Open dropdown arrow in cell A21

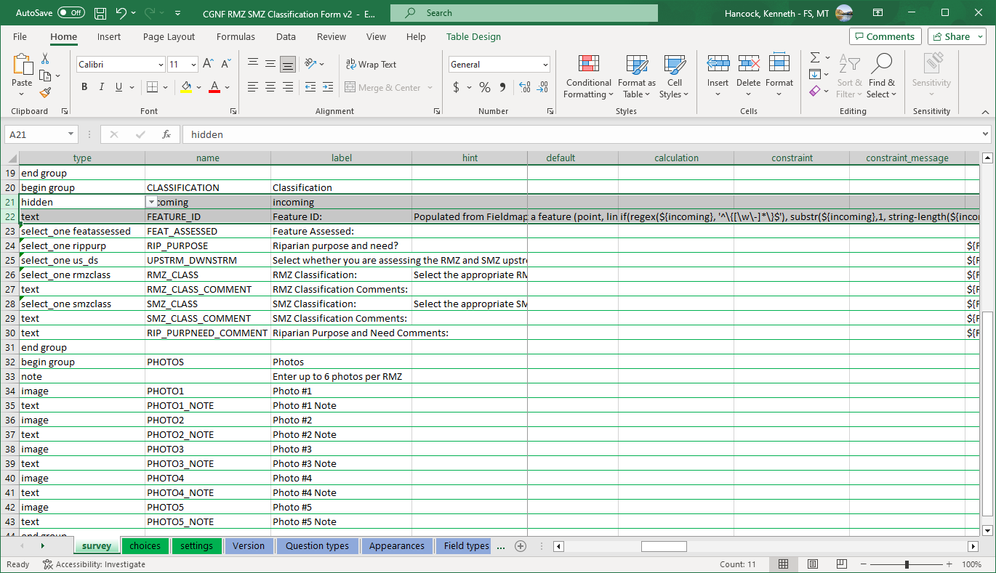pyautogui.click(x=151, y=203)
